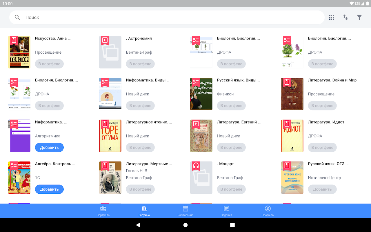Tap Android back navigation button
Viewport: 371px width, 232px height.
click(138, 225)
